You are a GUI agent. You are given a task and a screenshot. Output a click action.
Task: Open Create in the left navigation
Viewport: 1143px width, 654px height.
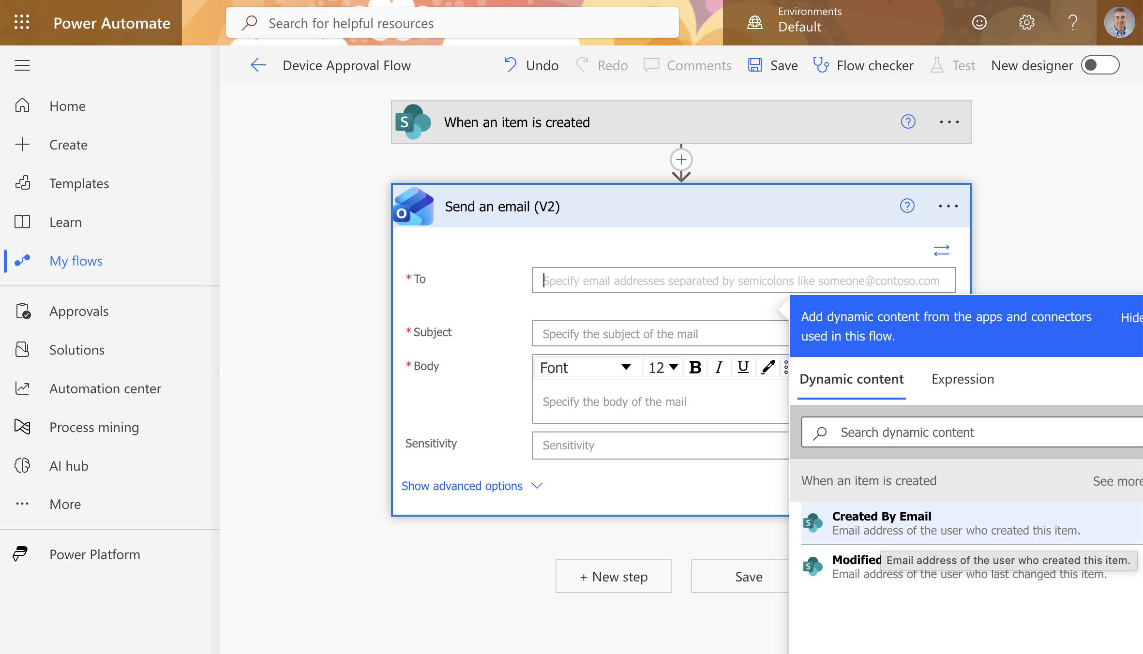click(68, 145)
